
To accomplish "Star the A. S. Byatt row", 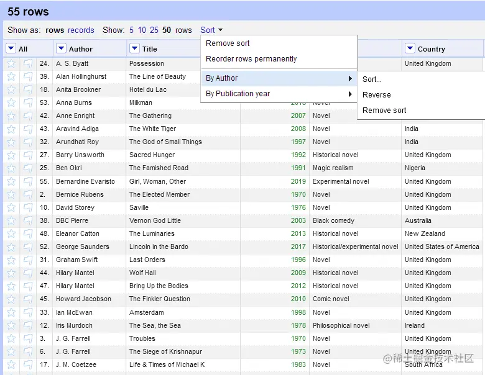I will coord(11,63).
